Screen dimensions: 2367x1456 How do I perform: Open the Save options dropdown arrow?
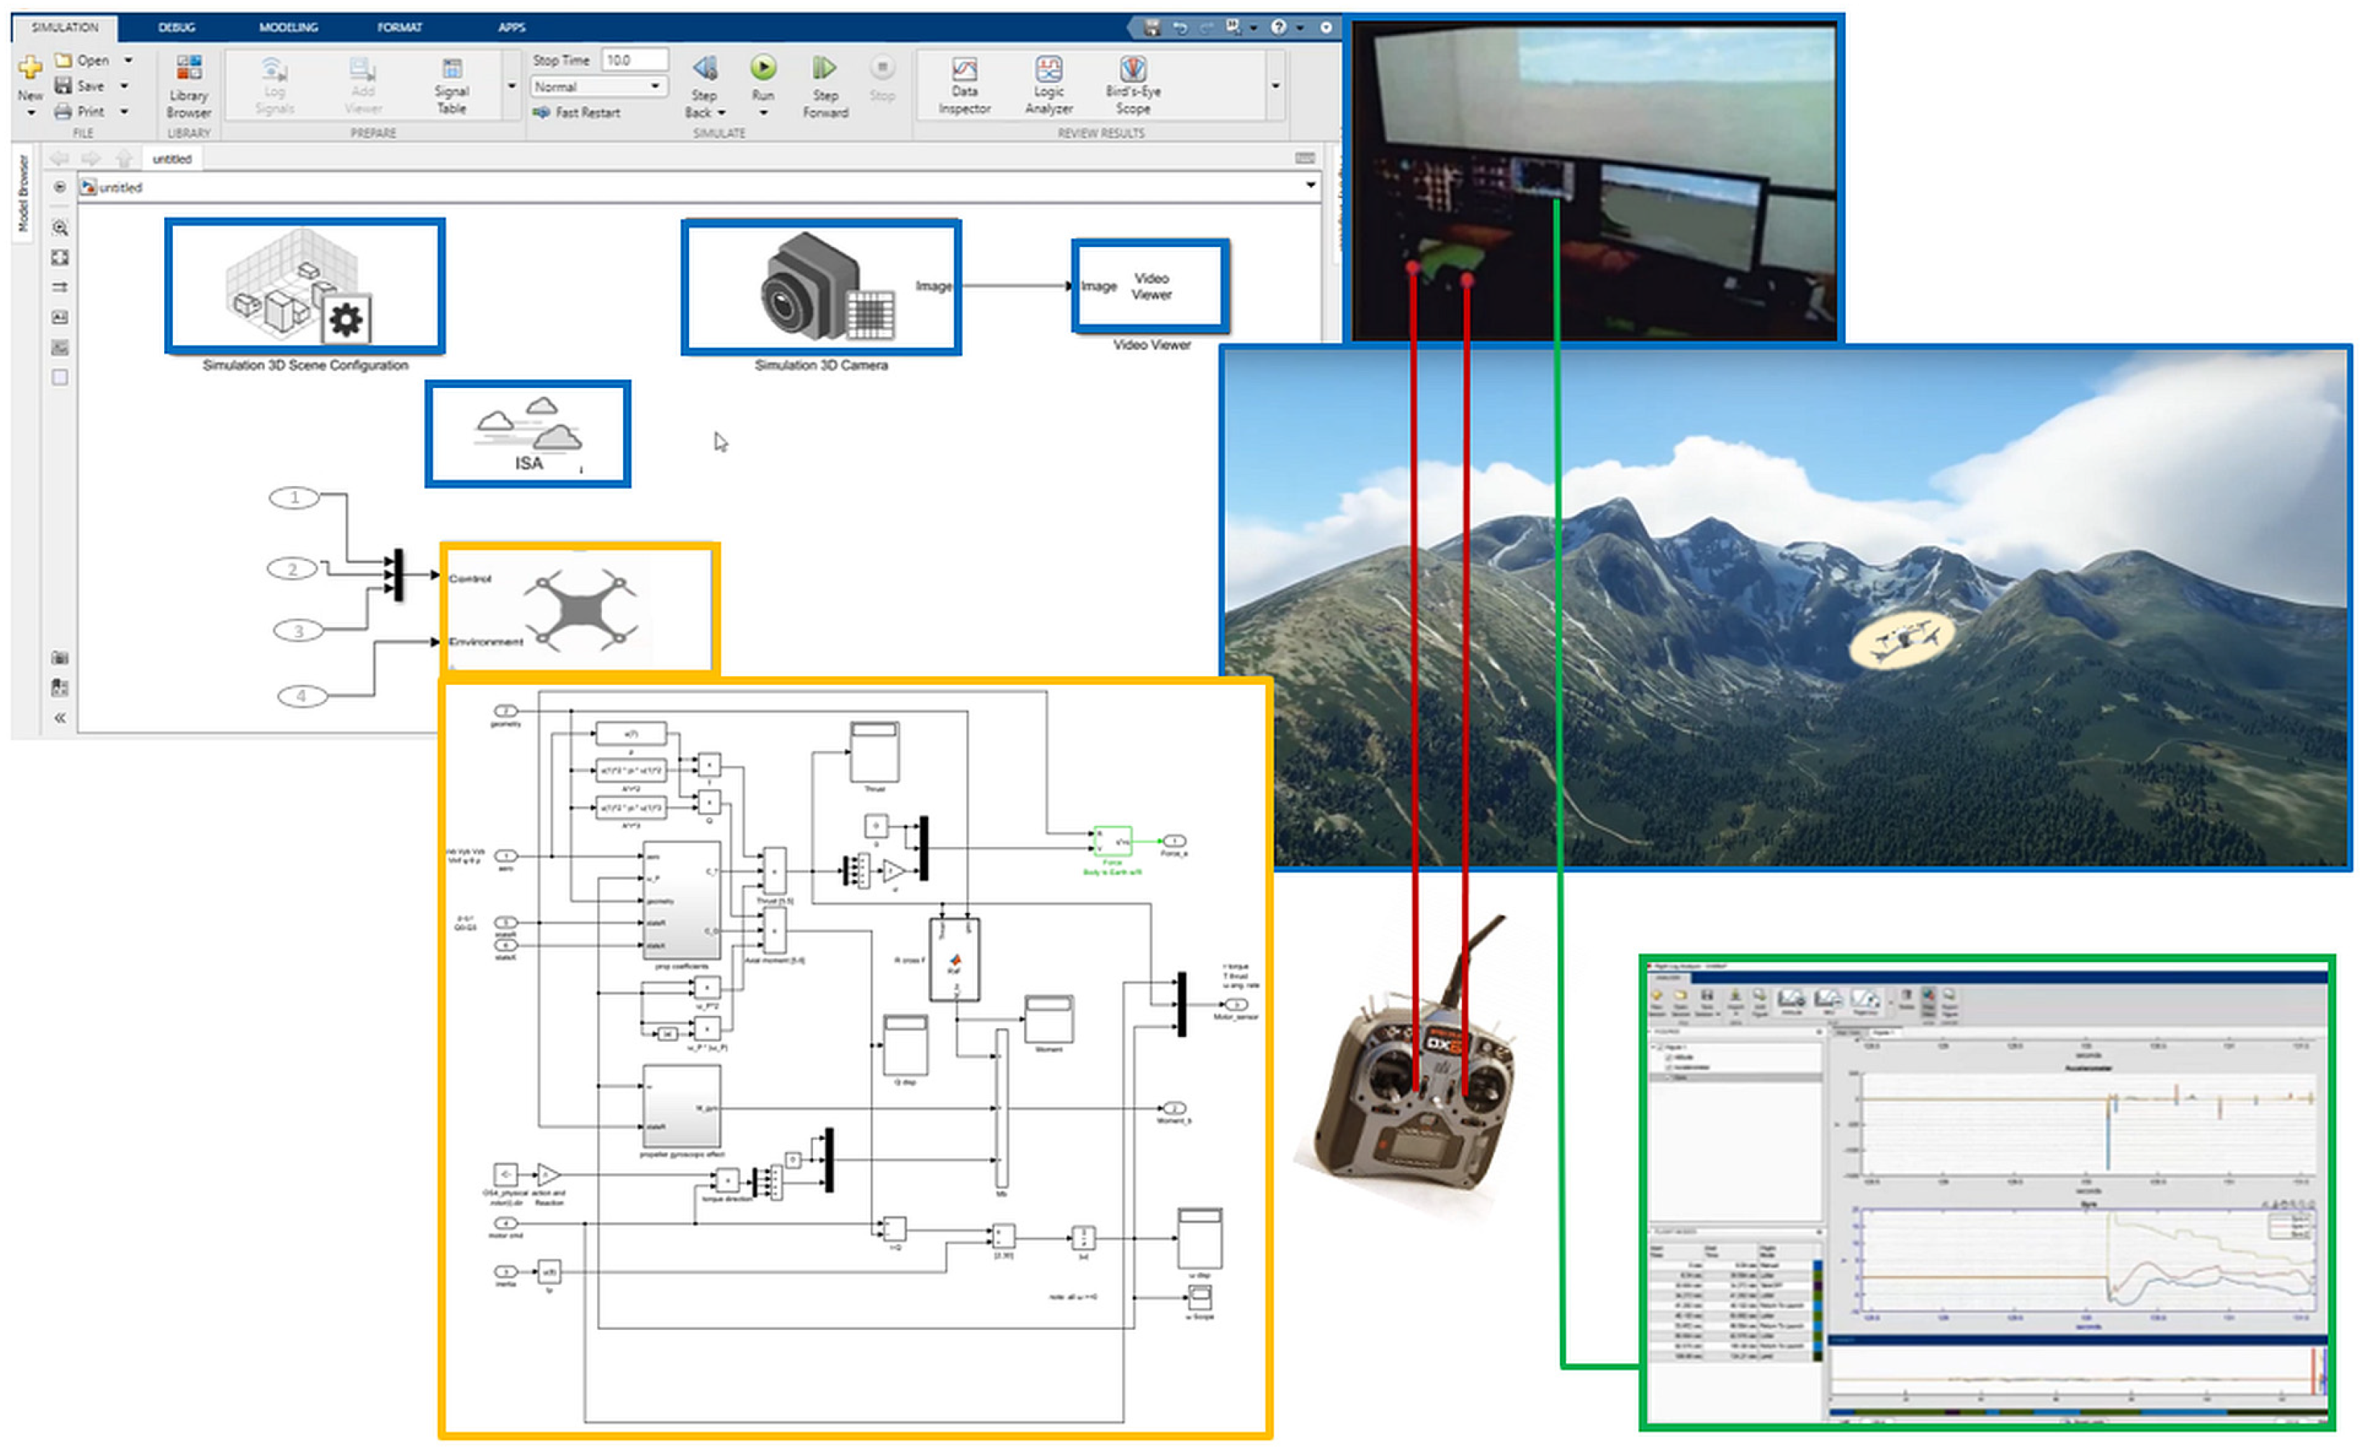(x=125, y=86)
